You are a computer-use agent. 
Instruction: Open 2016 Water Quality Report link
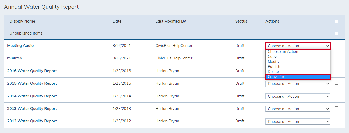pos(32,71)
